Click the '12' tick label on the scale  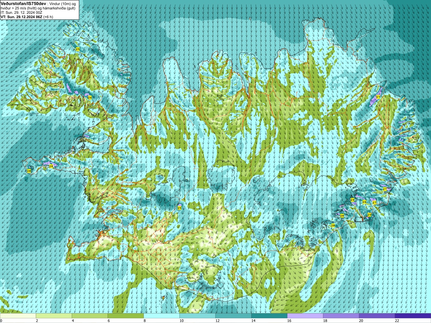point(218,321)
